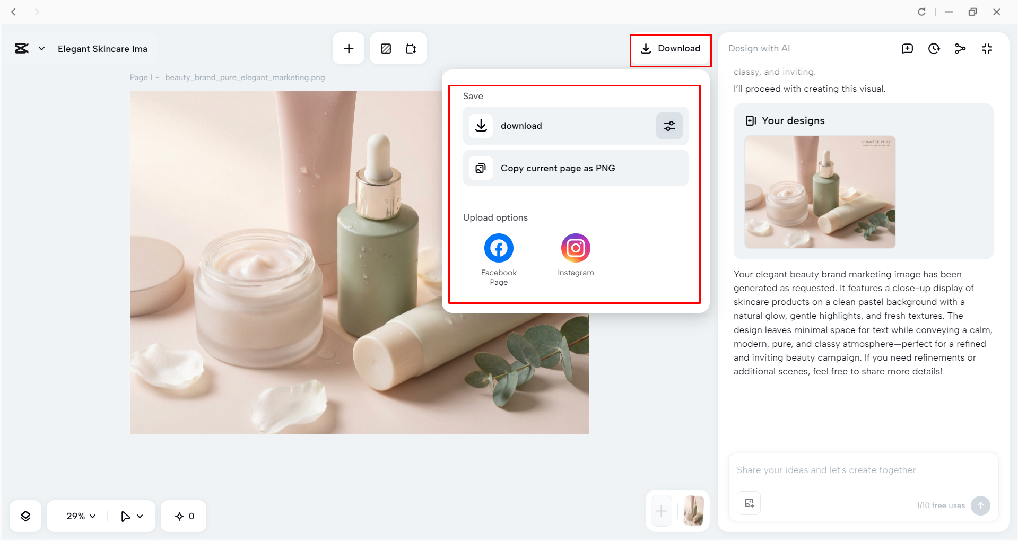Click the share nodes icon in AI panel
The height and width of the screenshot is (541, 1018).
[960, 49]
